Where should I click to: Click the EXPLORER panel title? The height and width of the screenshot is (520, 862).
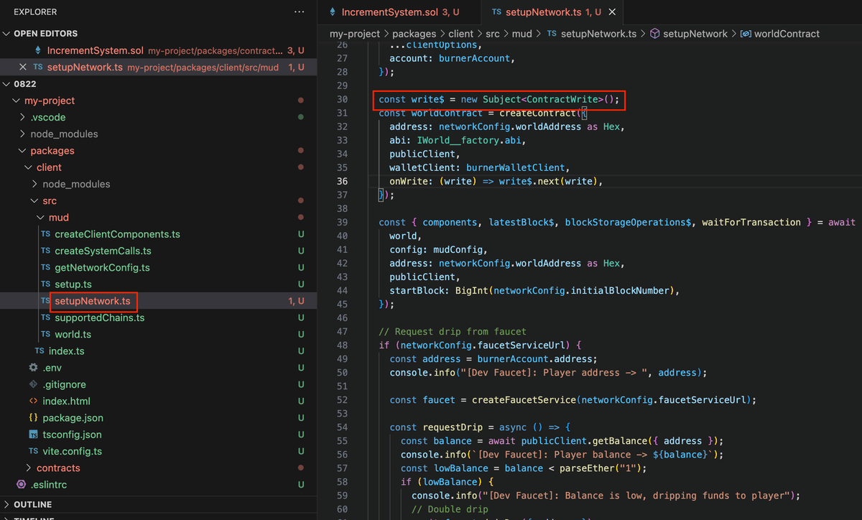35,12
